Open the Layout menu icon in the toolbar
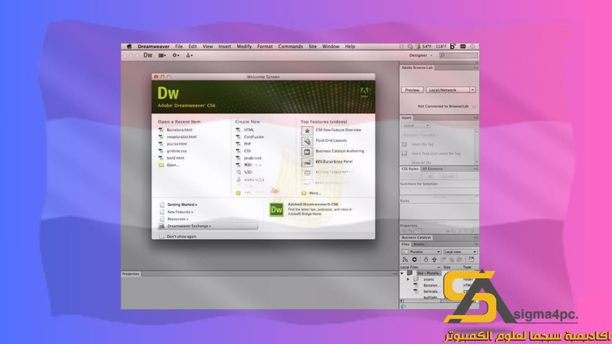The height and width of the screenshot is (344, 612). point(163,55)
